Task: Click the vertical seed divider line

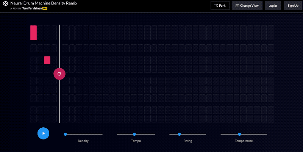Action: click(x=59, y=99)
